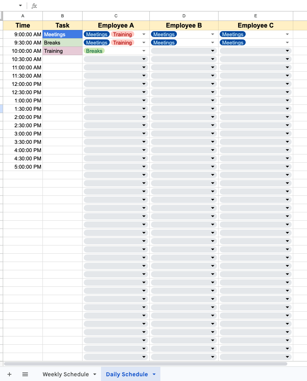
Task: Click the Training chip at 9:00:00 AM
Action: coord(123,34)
